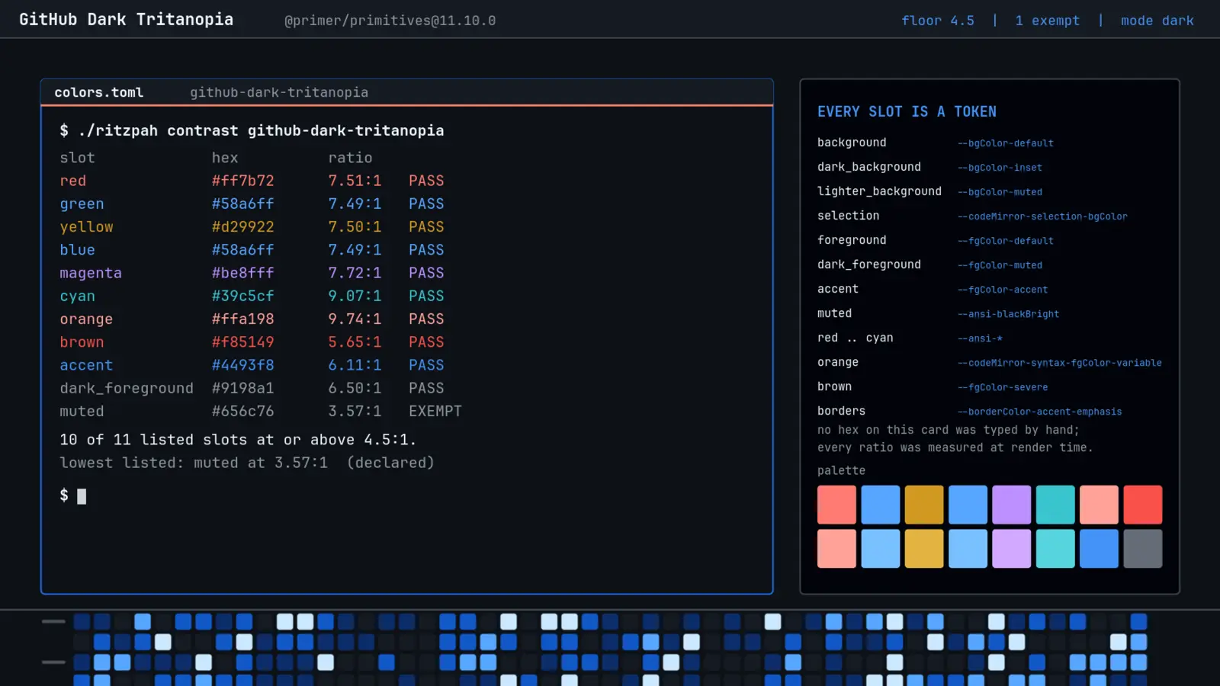Select the magenta slot name in the table
The height and width of the screenshot is (686, 1220).
click(91, 273)
